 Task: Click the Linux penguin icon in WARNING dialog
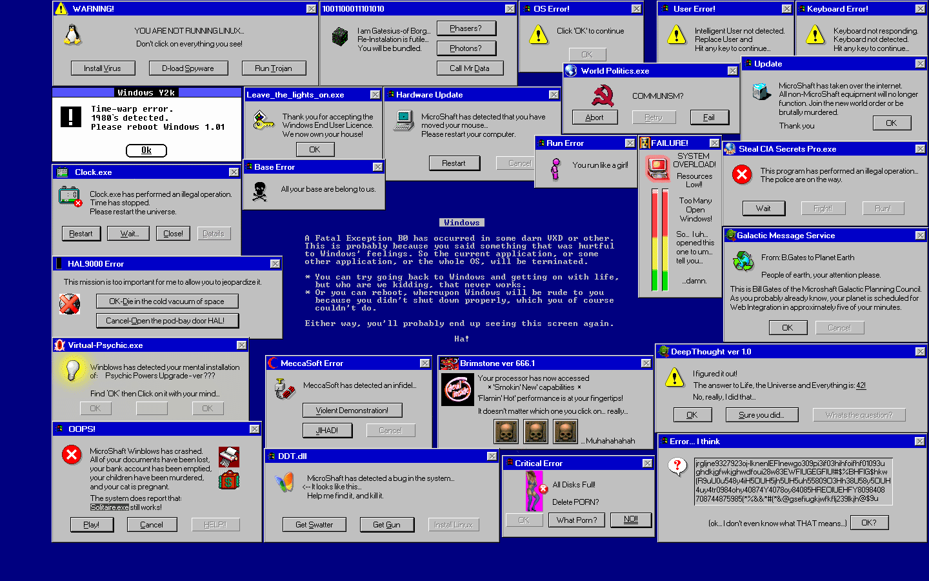pyautogui.click(x=73, y=34)
